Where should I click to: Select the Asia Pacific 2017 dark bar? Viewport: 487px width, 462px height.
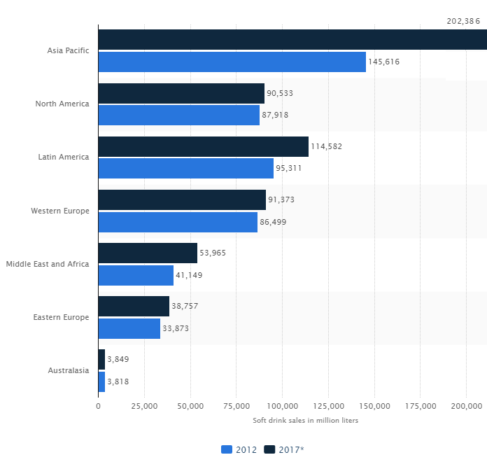click(x=292, y=40)
